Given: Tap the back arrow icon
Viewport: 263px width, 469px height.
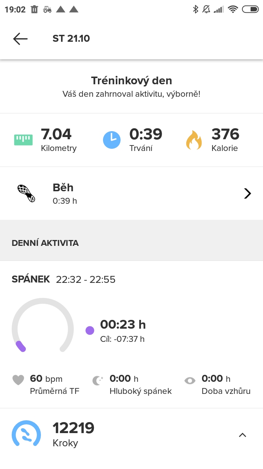Looking at the screenshot, I should pos(20,39).
